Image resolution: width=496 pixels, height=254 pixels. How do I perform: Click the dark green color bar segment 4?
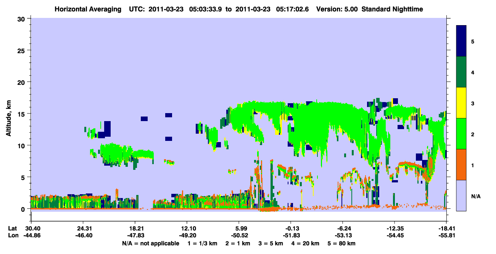pos(461,72)
